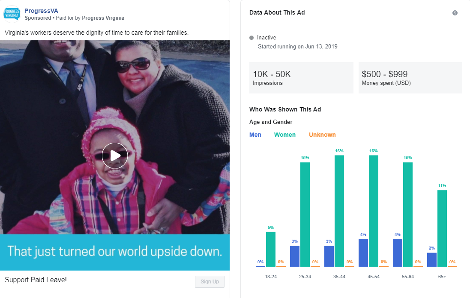Click the 35-44 women 16% bar
470x298 pixels.
(339, 210)
